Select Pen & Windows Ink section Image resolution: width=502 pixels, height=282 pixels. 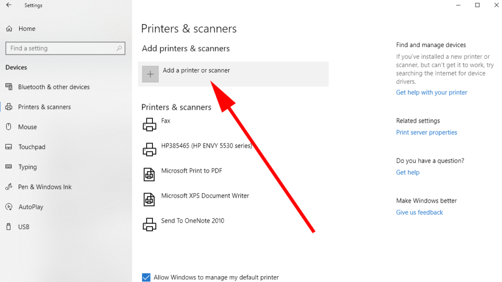tap(45, 187)
